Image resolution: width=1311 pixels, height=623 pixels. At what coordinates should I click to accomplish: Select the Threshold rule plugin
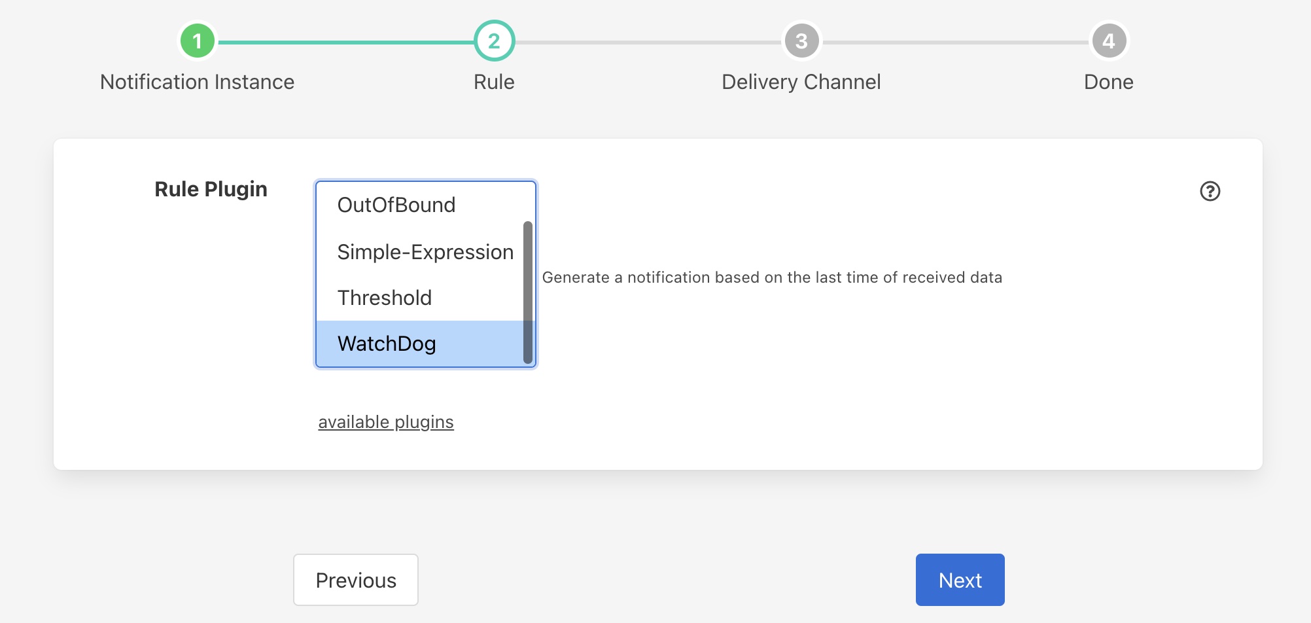click(385, 298)
